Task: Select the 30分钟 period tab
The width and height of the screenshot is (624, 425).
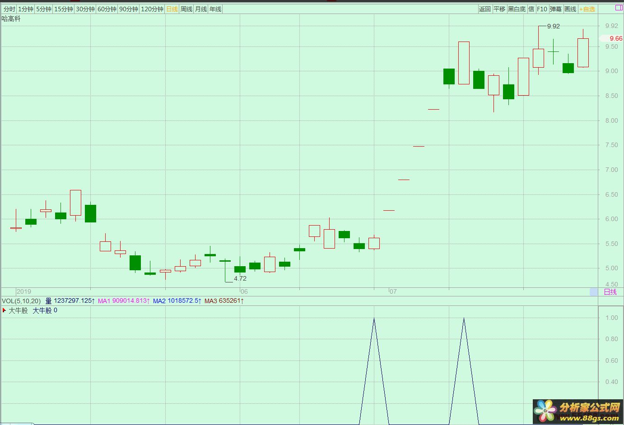Action: pyautogui.click(x=85, y=9)
